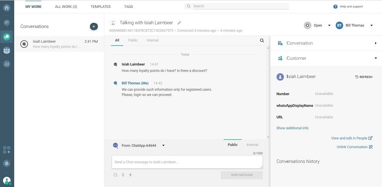Open the lightning bolt quick replies icon

[x=130, y=175]
